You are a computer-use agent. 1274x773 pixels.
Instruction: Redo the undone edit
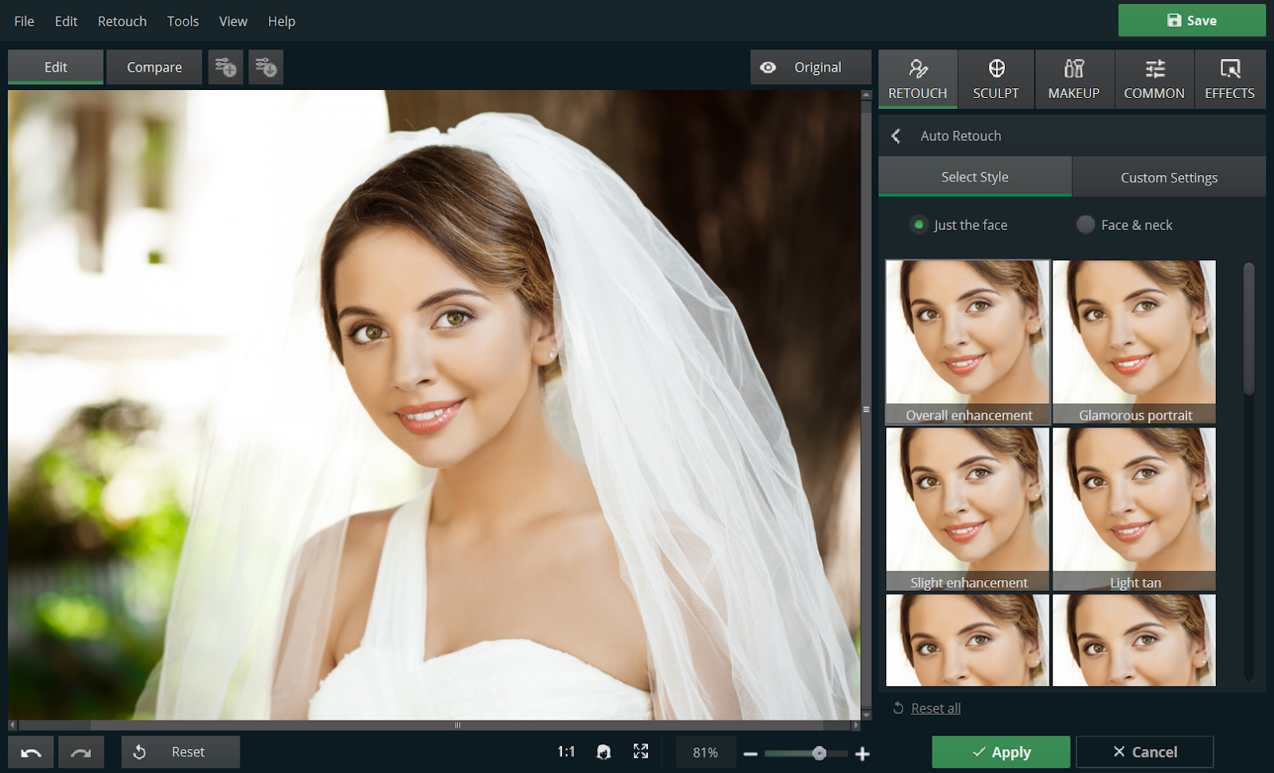coord(80,752)
